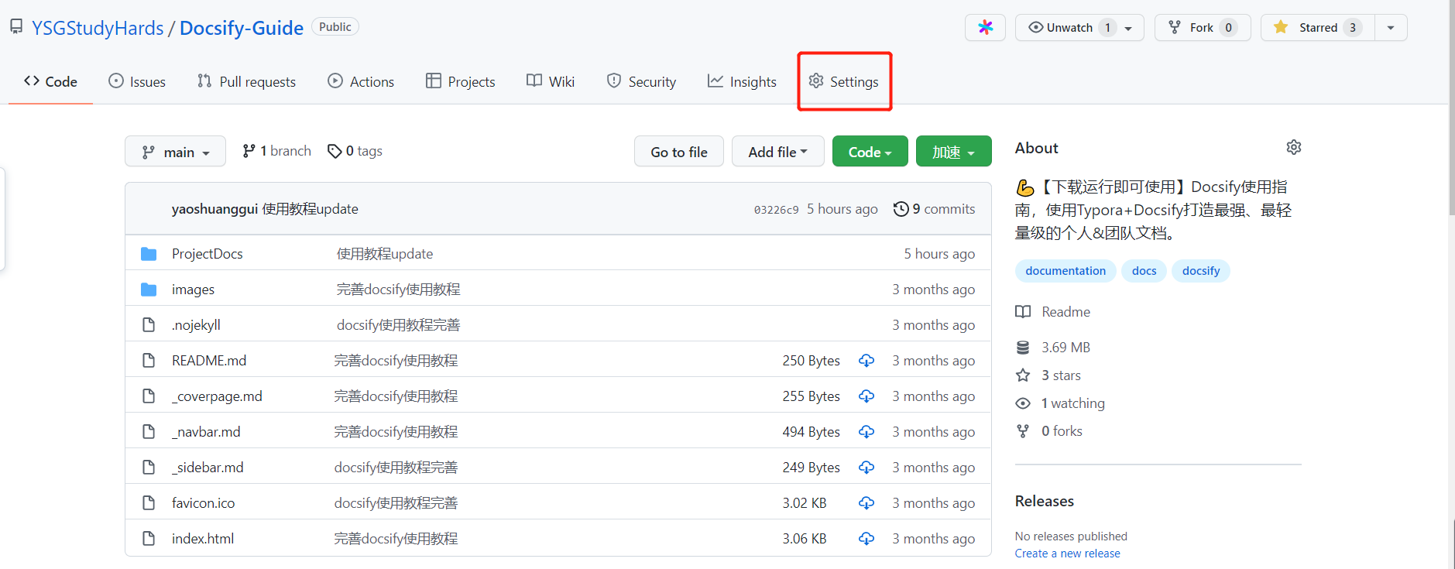1455x569 pixels.
Task: Open the Actions tab
Action: coord(361,81)
